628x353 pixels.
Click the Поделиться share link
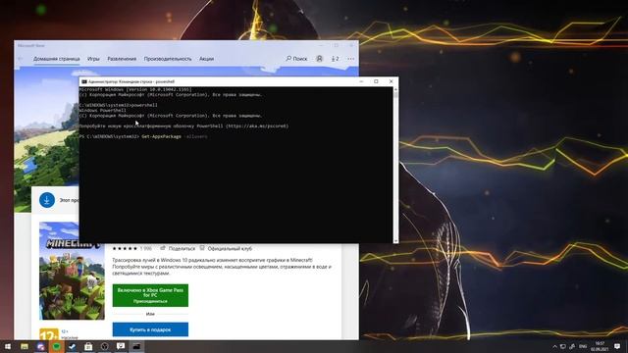pos(178,248)
